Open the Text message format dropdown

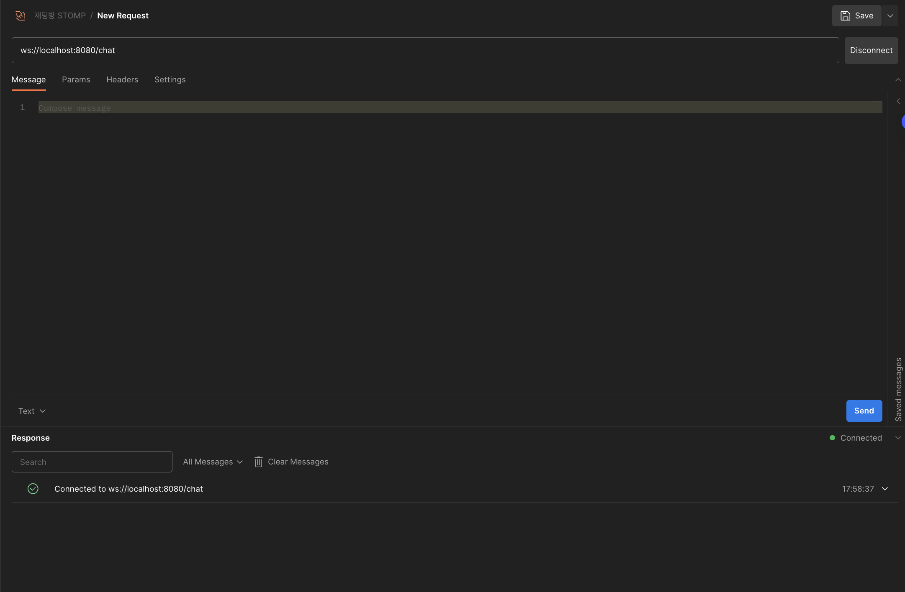[32, 411]
